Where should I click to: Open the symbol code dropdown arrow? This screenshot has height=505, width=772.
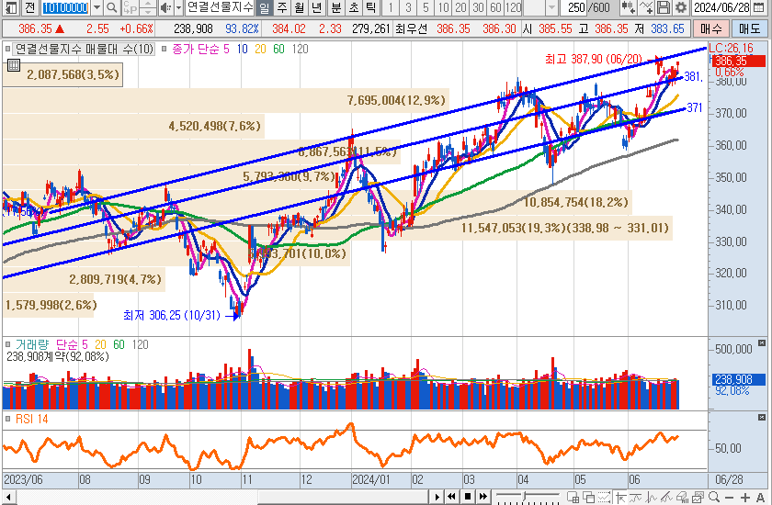point(96,8)
